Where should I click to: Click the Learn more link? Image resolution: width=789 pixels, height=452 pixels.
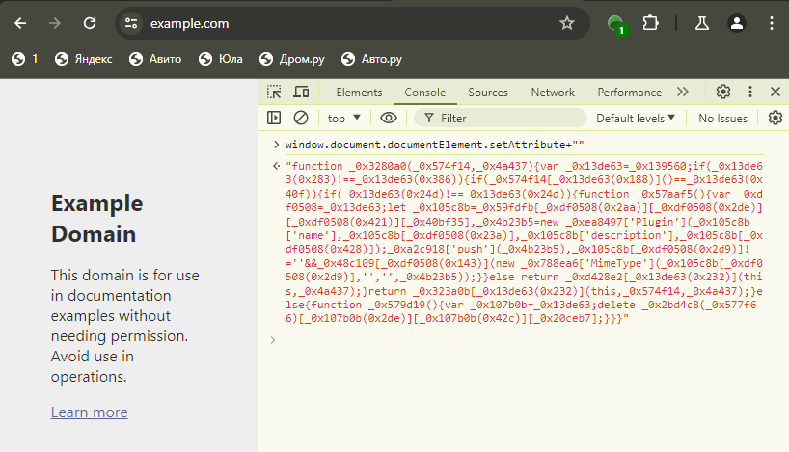click(x=89, y=412)
